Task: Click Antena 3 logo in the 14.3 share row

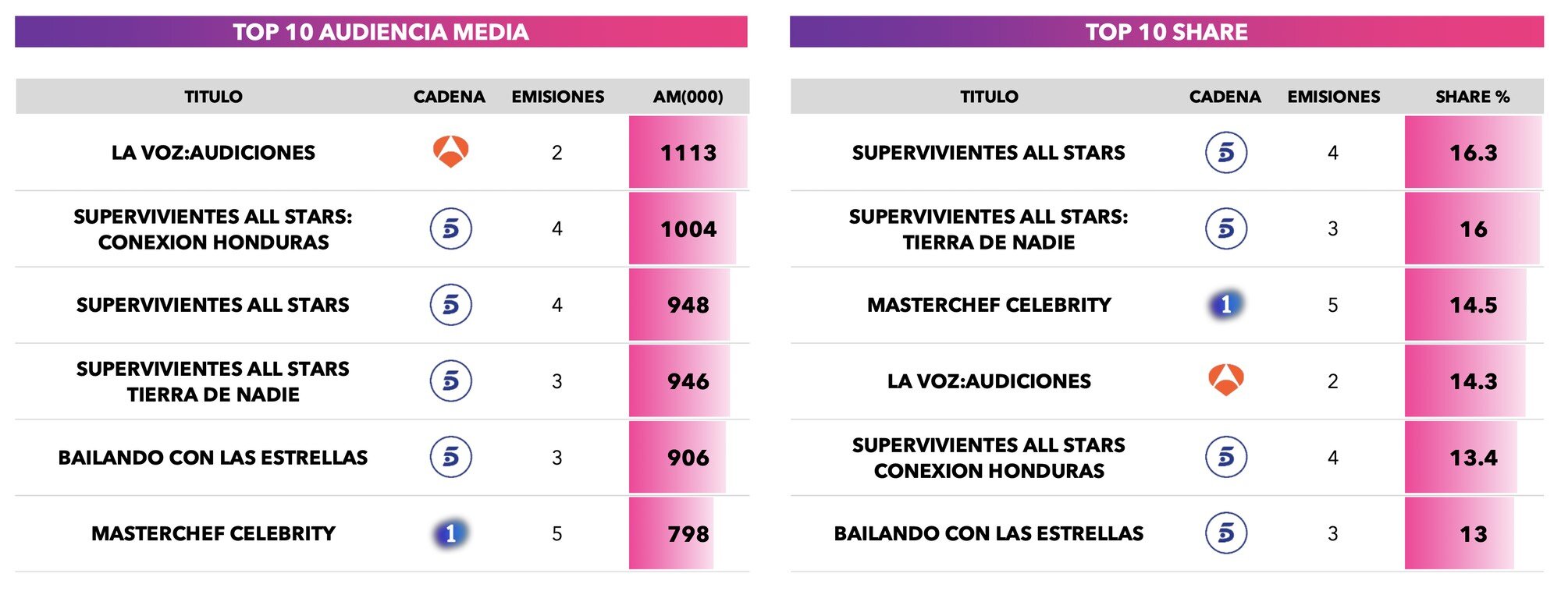Action: pyautogui.click(x=1226, y=380)
